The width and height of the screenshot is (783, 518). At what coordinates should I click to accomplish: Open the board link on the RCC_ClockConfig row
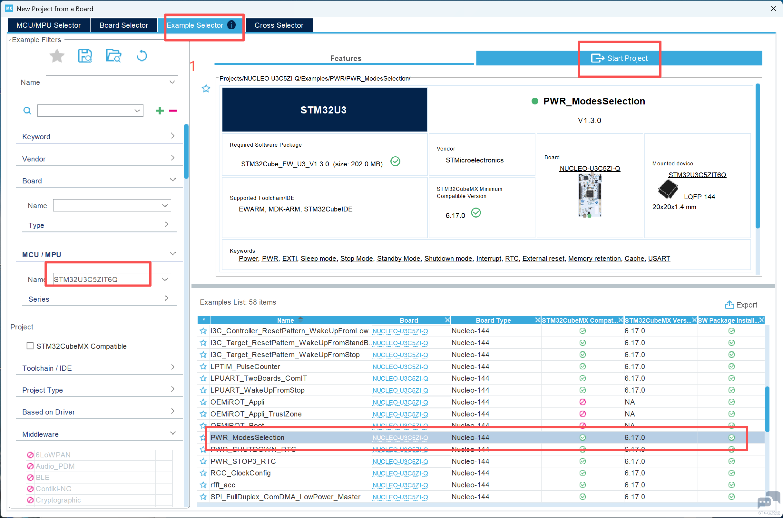point(400,473)
